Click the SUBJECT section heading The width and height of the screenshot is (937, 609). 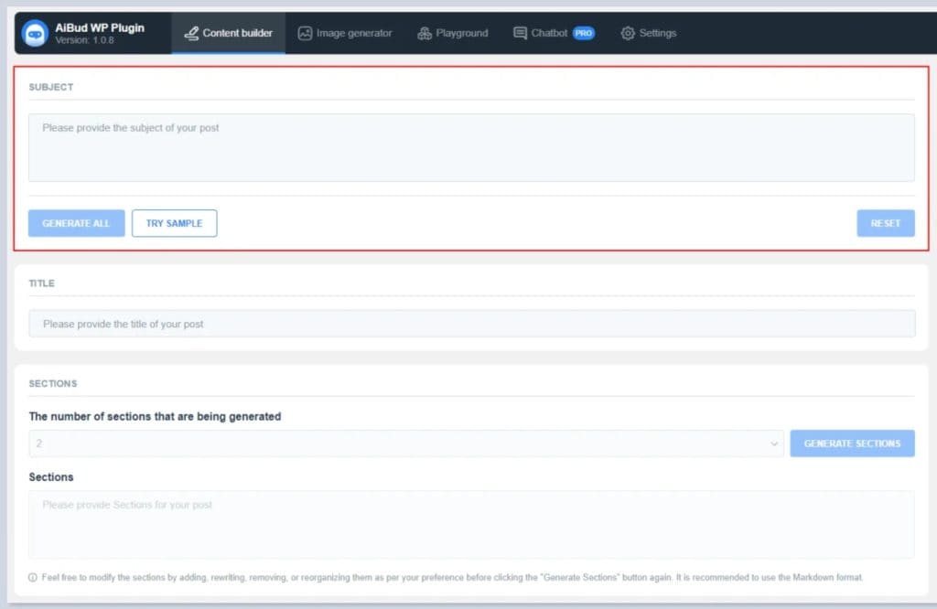[51, 87]
